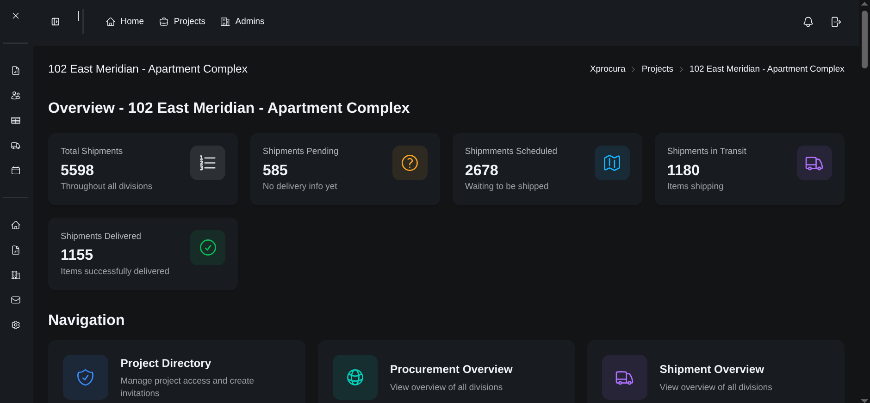Screen dimensions: 870x403
Task: Open the building sidebar icon
Action: point(16,275)
